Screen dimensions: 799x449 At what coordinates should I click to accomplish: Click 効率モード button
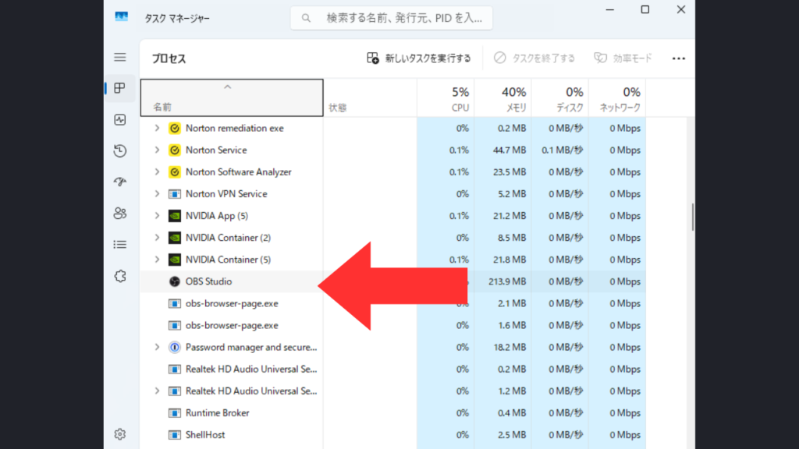click(x=623, y=58)
